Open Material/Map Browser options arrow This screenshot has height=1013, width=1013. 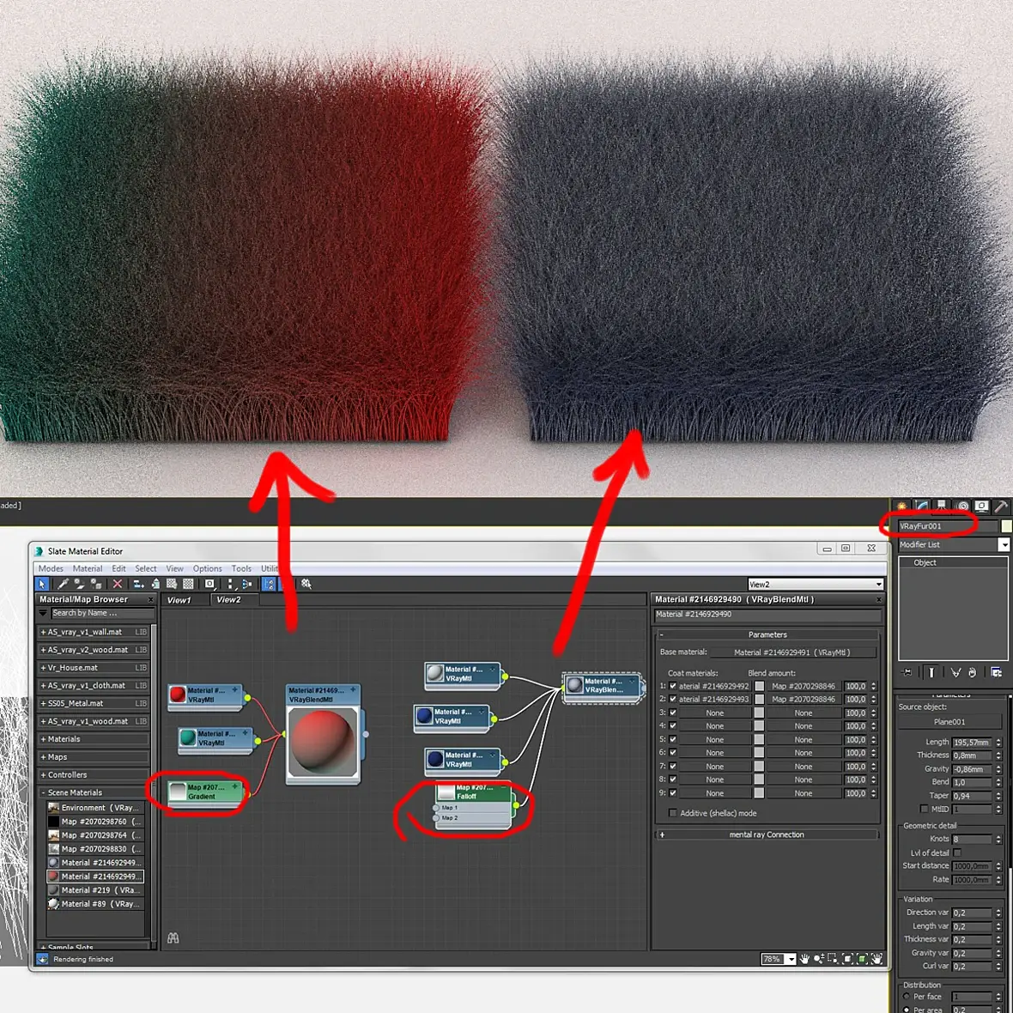(x=43, y=612)
